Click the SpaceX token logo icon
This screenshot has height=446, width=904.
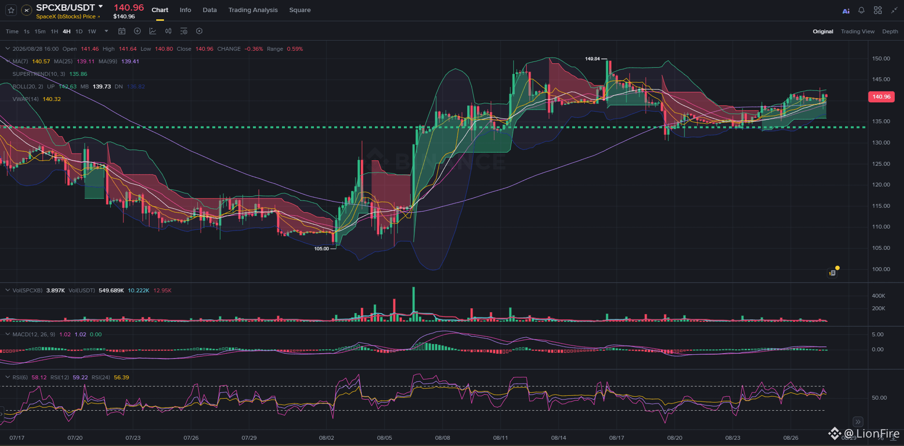(x=27, y=10)
